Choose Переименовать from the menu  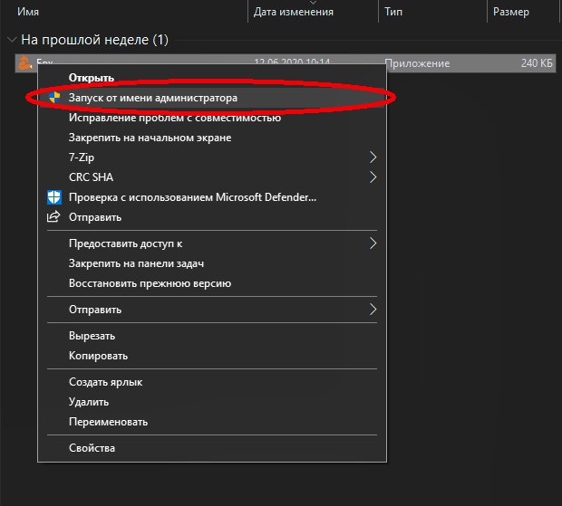point(212,422)
